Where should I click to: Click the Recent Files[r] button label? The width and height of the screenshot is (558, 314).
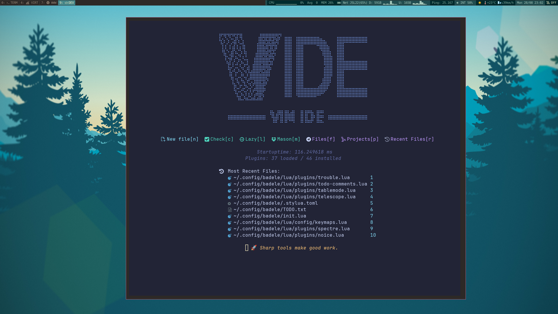point(412,139)
